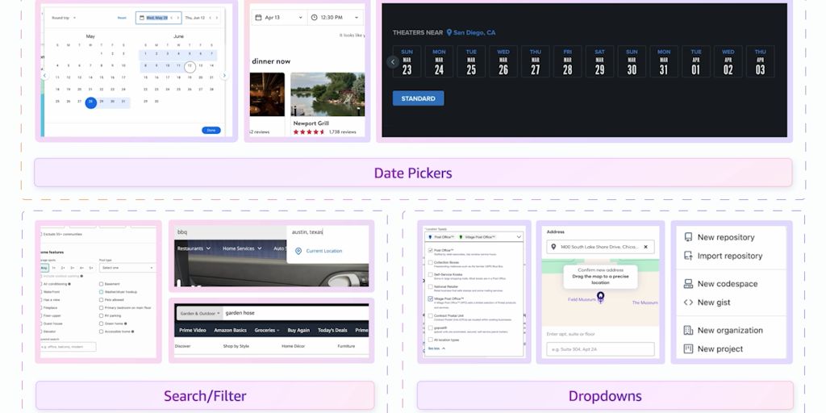Screen dimensions: 826x413
Task: Open the Apr 13 date dropdown
Action: (x=278, y=18)
